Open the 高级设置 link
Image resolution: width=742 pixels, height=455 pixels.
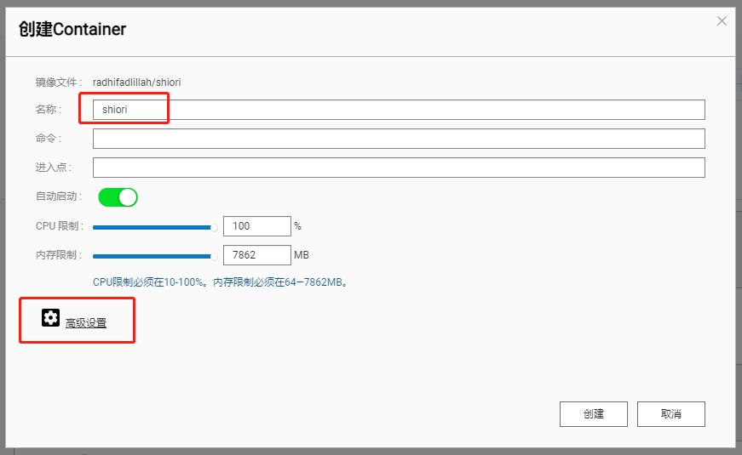click(x=86, y=323)
